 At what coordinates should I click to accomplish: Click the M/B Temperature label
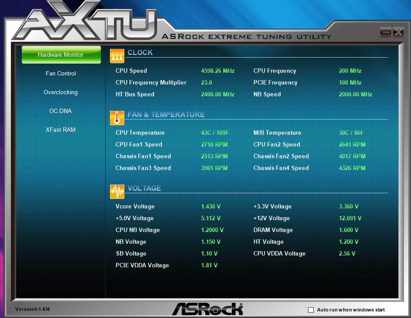pyautogui.click(x=277, y=133)
